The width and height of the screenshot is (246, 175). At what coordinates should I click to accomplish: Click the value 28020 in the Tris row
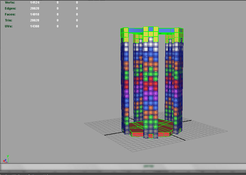[35, 20]
